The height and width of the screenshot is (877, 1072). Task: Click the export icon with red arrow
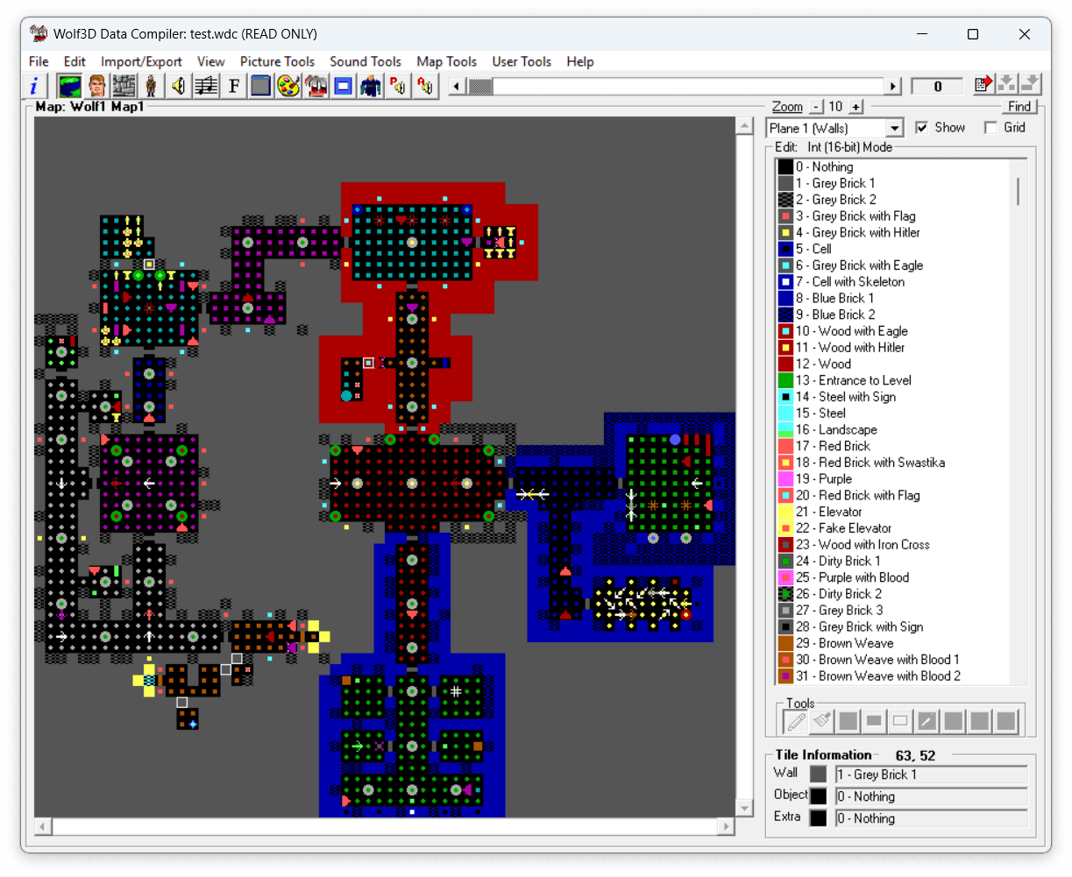point(983,84)
